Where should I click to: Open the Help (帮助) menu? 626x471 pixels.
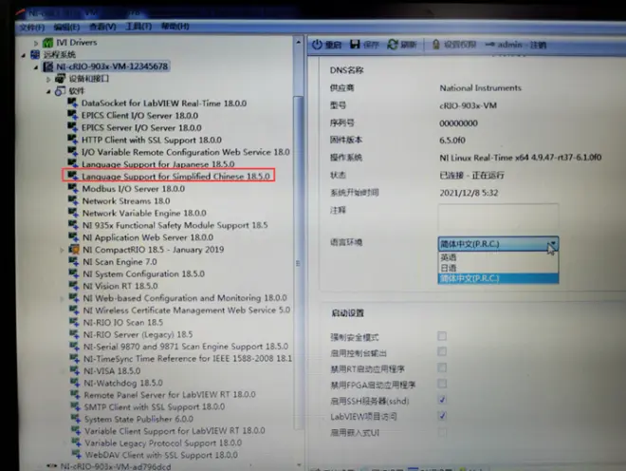pyautogui.click(x=175, y=26)
